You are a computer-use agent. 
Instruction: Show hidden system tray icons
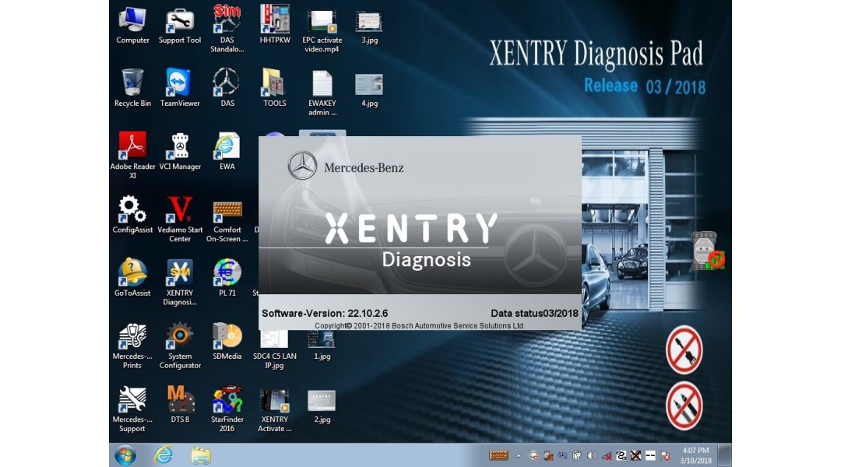pos(518,456)
